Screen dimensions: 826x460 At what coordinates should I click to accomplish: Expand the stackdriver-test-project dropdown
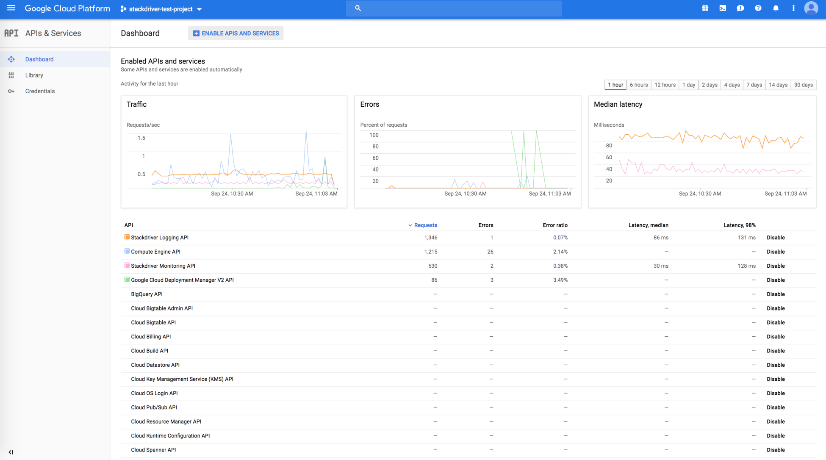[200, 9]
